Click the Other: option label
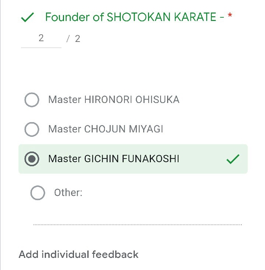The height and width of the screenshot is (270, 265). [68, 193]
